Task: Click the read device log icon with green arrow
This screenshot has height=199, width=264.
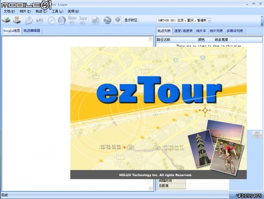Action: [6, 20]
